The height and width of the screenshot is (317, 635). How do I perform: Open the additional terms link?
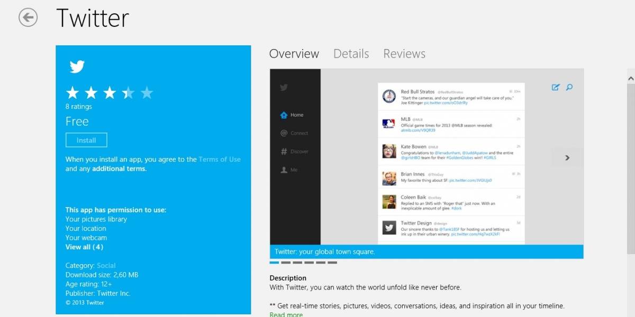click(x=119, y=169)
